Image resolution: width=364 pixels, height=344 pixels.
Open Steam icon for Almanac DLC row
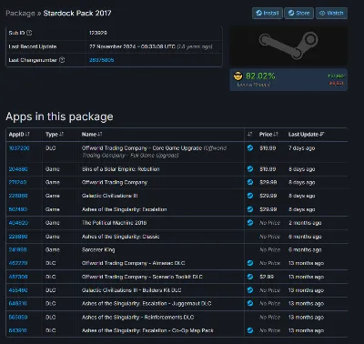point(250,263)
